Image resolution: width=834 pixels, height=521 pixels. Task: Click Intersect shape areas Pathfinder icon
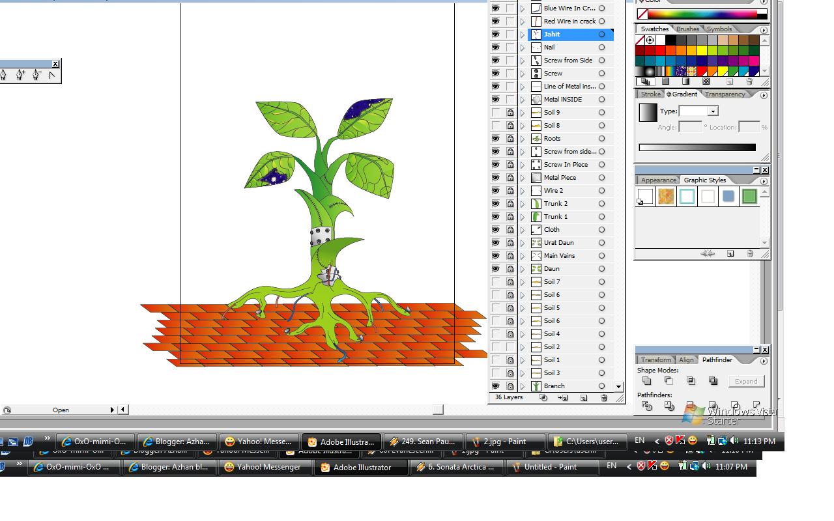point(691,381)
